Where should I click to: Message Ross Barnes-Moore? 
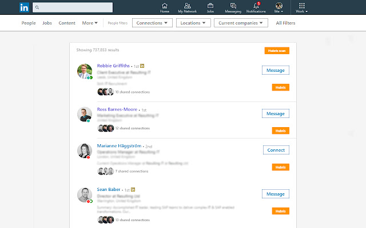tap(276, 113)
